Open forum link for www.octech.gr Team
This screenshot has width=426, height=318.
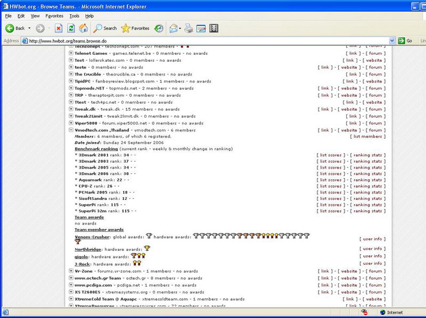point(375,278)
